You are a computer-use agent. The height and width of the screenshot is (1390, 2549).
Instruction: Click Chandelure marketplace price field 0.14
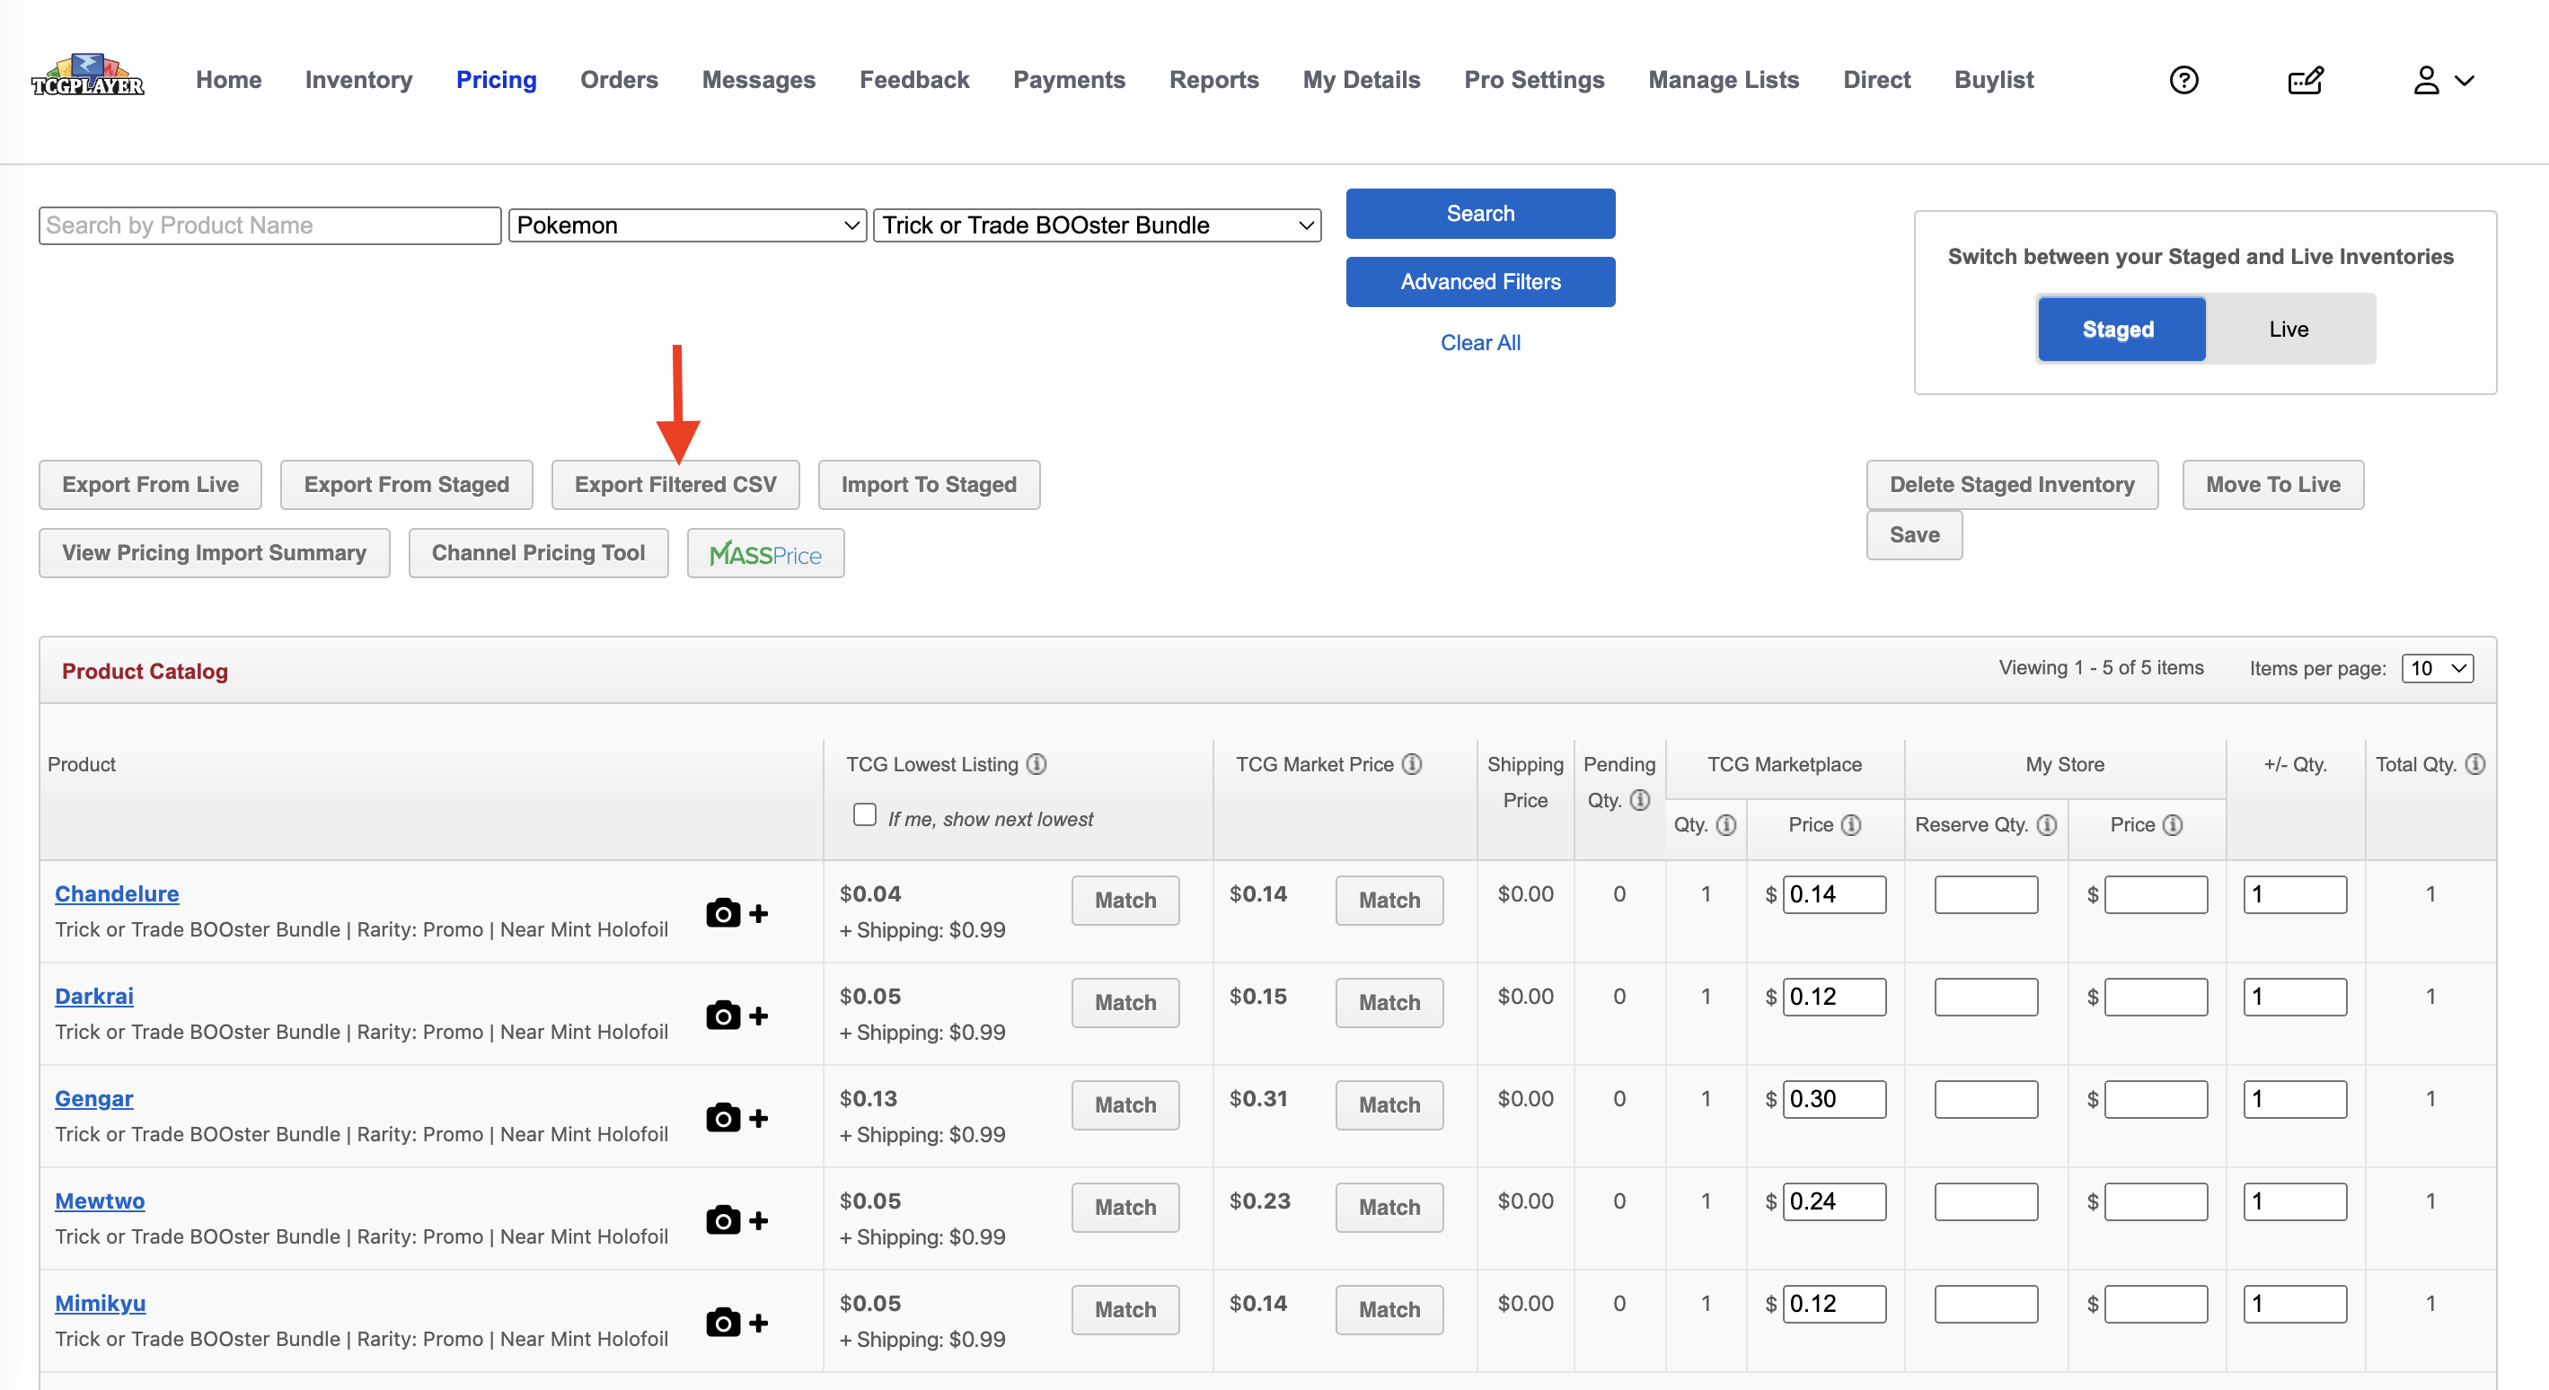point(1835,894)
